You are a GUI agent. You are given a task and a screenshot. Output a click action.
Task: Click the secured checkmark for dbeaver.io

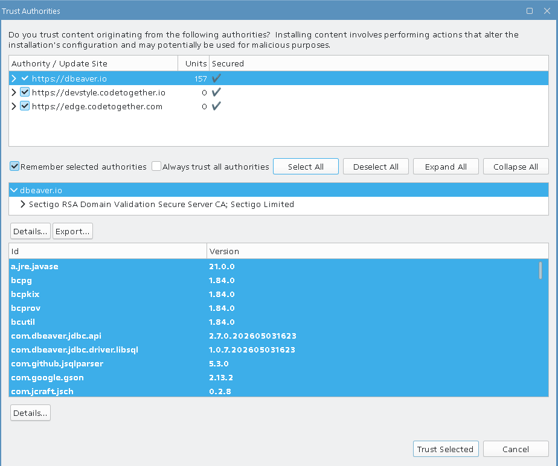pos(216,78)
